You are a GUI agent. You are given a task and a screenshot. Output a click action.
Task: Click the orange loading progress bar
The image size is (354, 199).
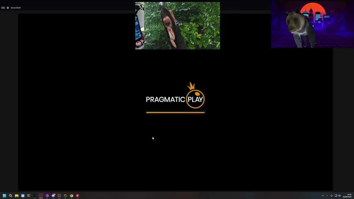[176, 112]
